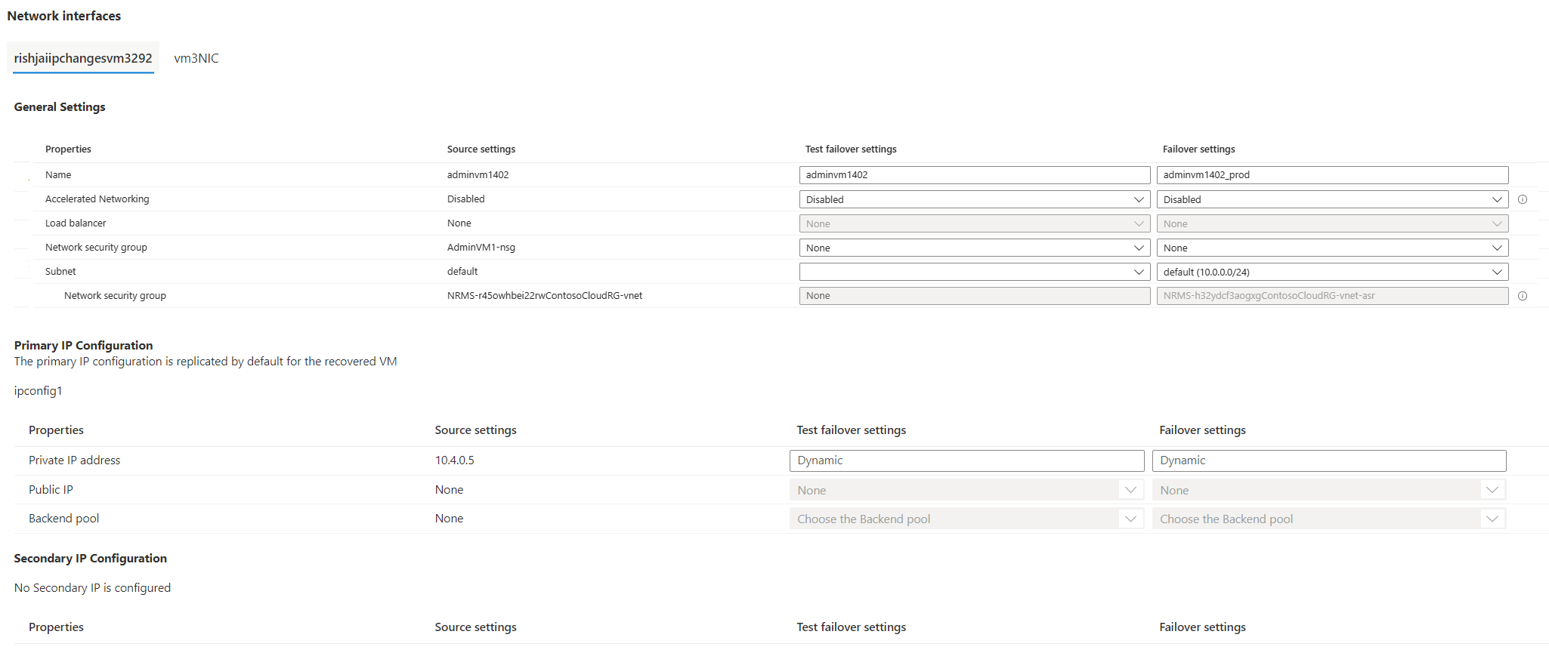Open failover Load balancer dropdown
1549x656 pixels.
[x=1332, y=223]
